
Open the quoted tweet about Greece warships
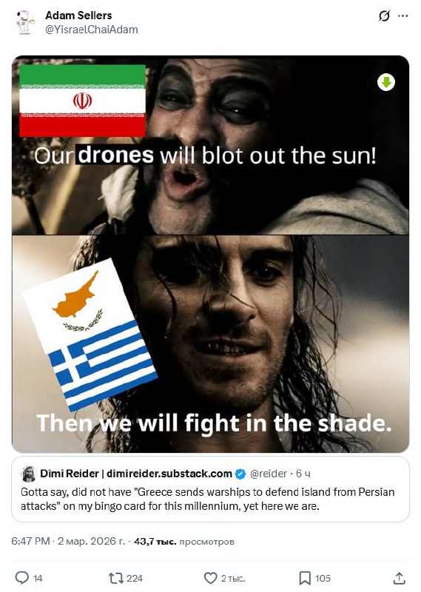[x=210, y=489]
